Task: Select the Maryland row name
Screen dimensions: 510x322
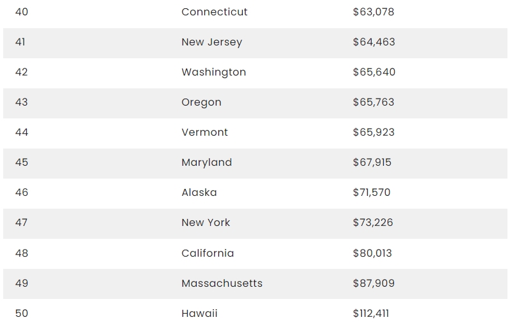Action: (206, 163)
